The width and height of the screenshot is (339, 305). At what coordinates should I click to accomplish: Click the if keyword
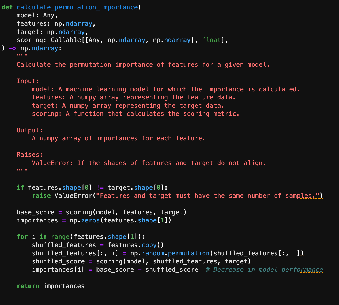tap(20, 188)
